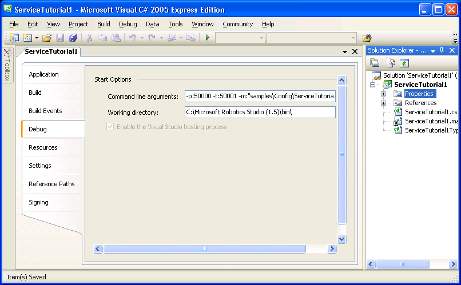Close the ServiceTutorial1 properties document

click(x=355, y=51)
